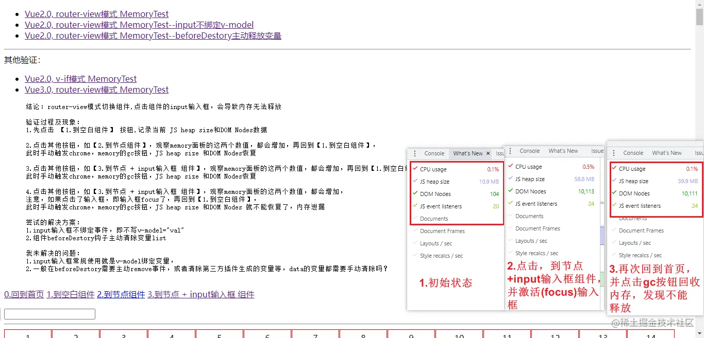Image resolution: width=704 pixels, height=338 pixels.
Task: Open the three-dot menu in the 39.9 MB panel
Action: (613, 153)
